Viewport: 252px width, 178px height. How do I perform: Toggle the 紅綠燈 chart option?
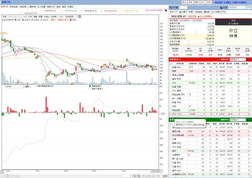[54, 17]
